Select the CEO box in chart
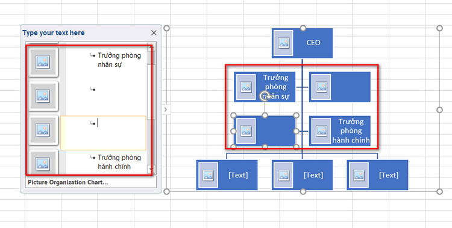Image resolution: width=452 pixels, height=228 pixels. pos(302,43)
